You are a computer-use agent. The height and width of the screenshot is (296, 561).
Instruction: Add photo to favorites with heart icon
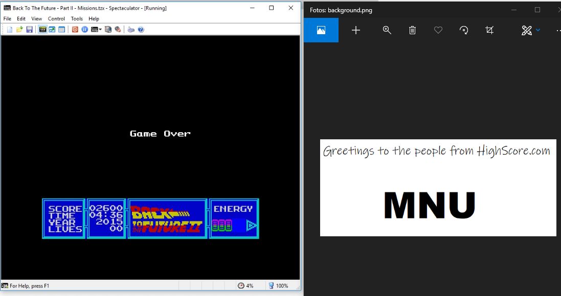(438, 31)
